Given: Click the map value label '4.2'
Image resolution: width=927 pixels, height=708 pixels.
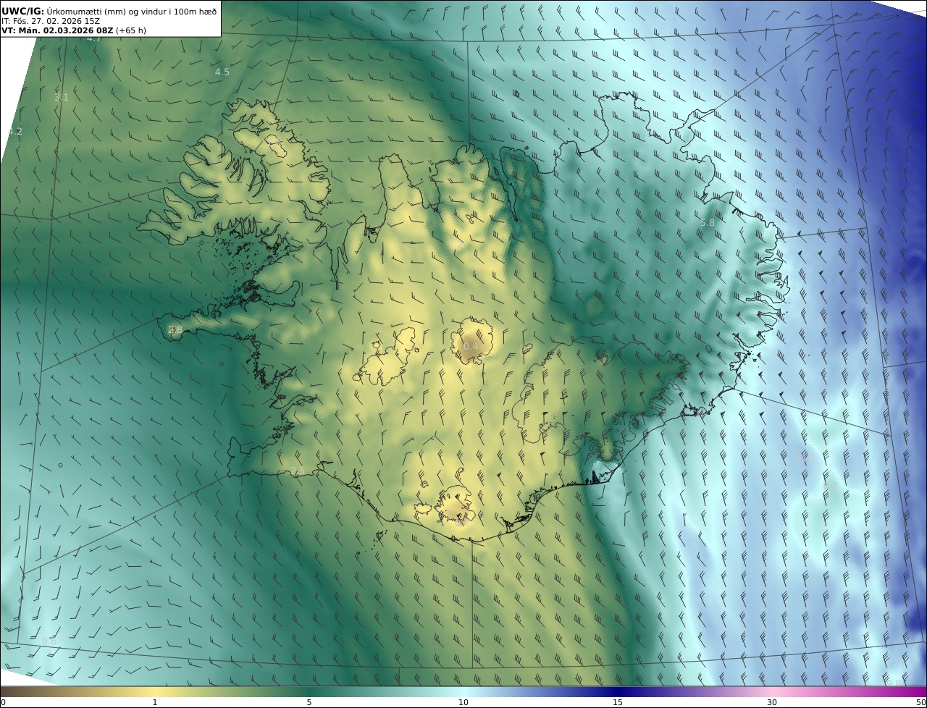Looking at the screenshot, I should pyautogui.click(x=15, y=131).
